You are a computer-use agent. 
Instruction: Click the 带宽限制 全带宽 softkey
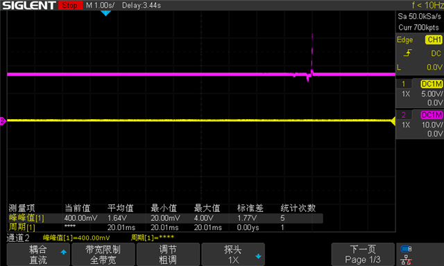tap(103, 254)
